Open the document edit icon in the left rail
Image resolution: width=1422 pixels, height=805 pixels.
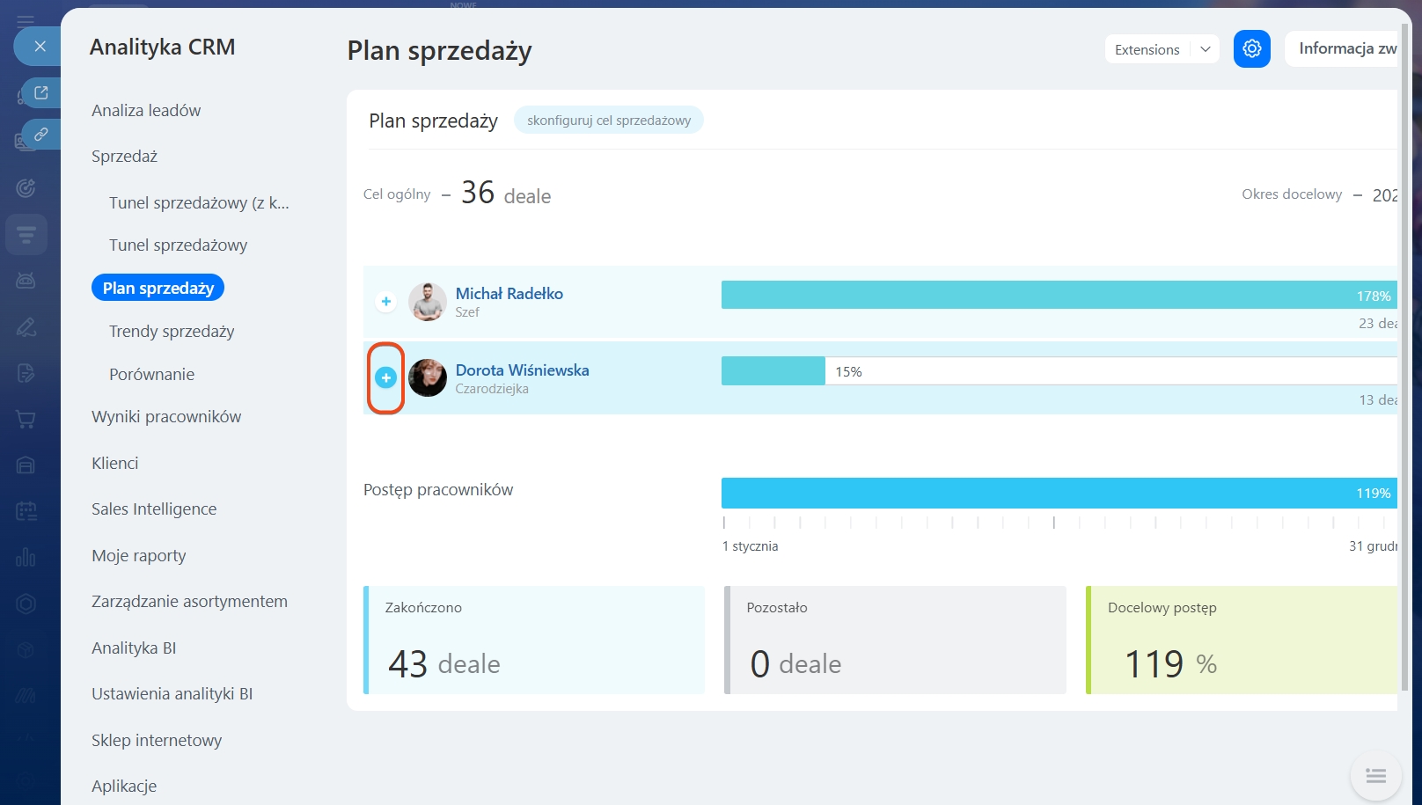(26, 373)
